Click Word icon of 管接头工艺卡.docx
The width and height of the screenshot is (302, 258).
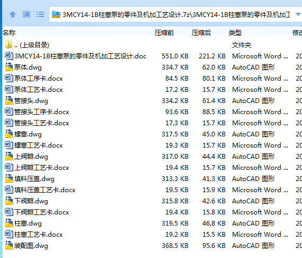click(9, 123)
